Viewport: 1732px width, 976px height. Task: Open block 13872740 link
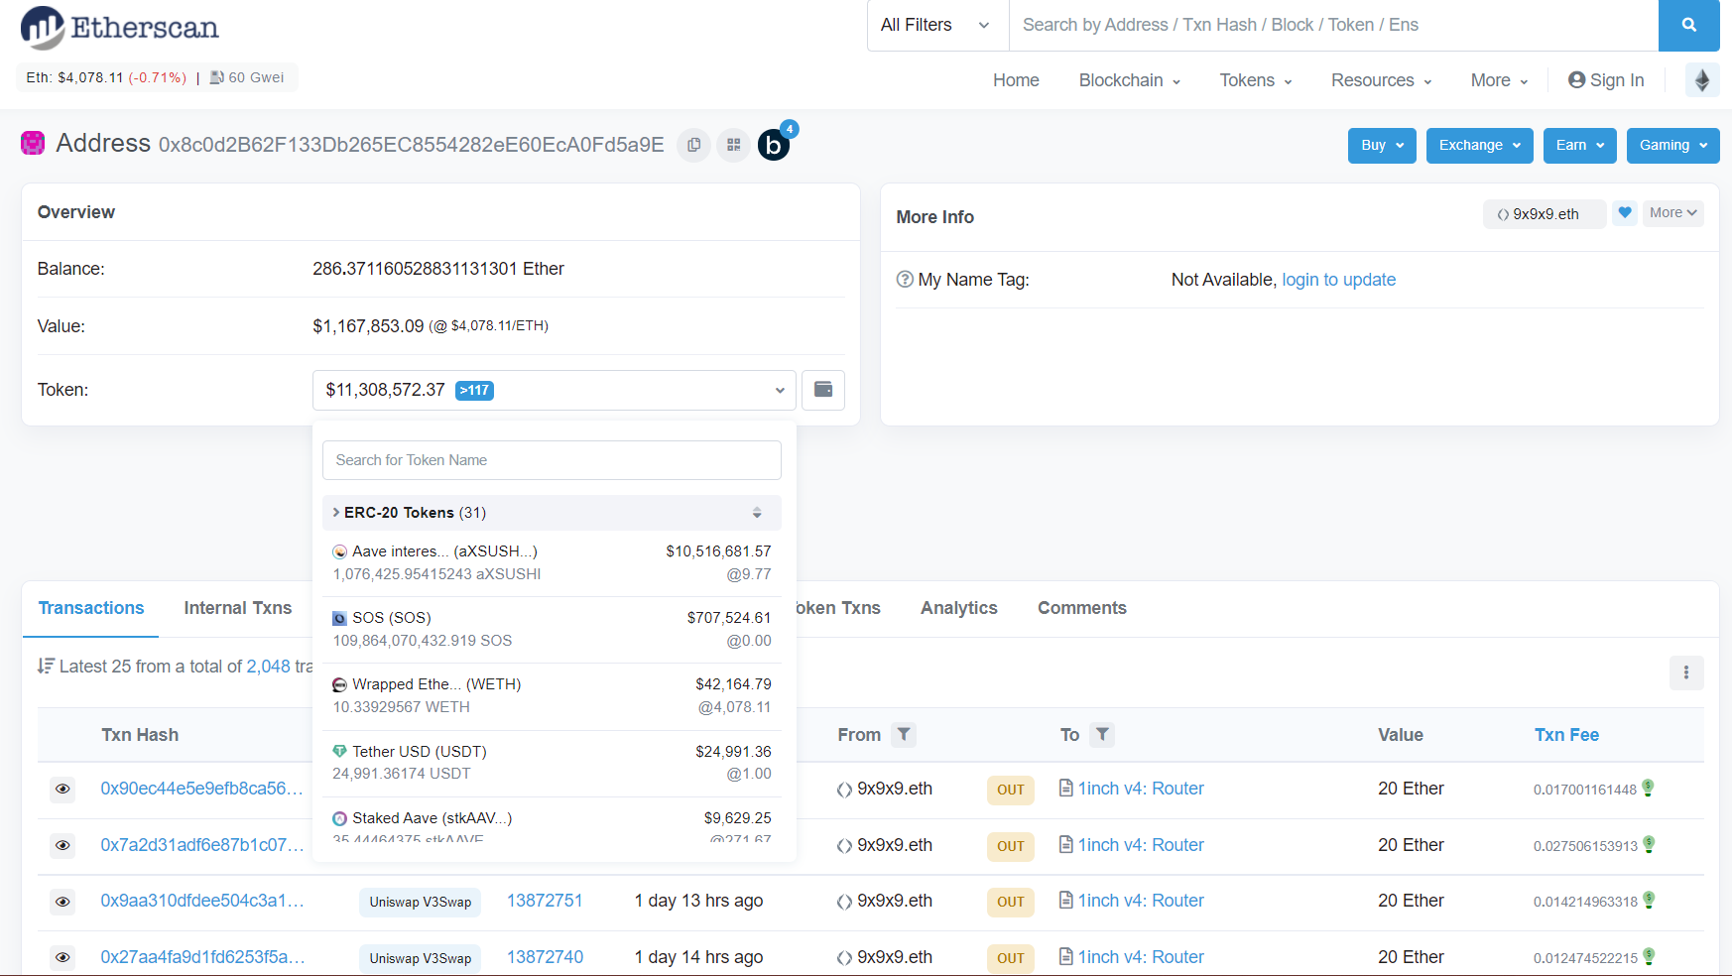click(545, 957)
